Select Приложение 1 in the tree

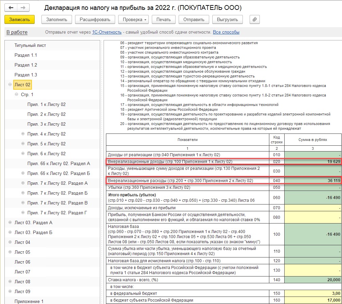[29, 301]
